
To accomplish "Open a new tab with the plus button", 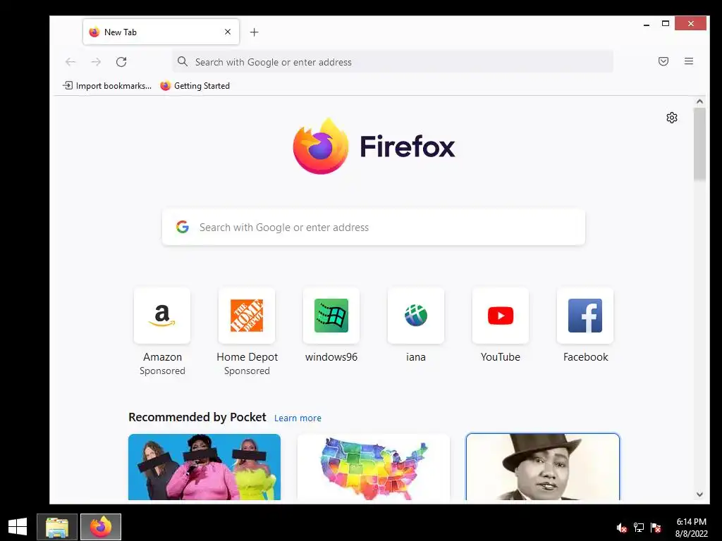I will coord(254,32).
